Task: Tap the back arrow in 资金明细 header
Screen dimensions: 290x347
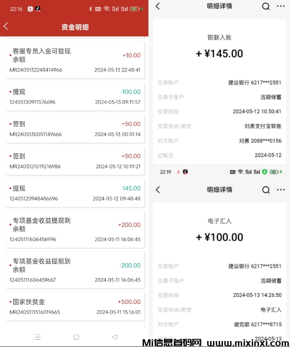Action: tap(6, 27)
